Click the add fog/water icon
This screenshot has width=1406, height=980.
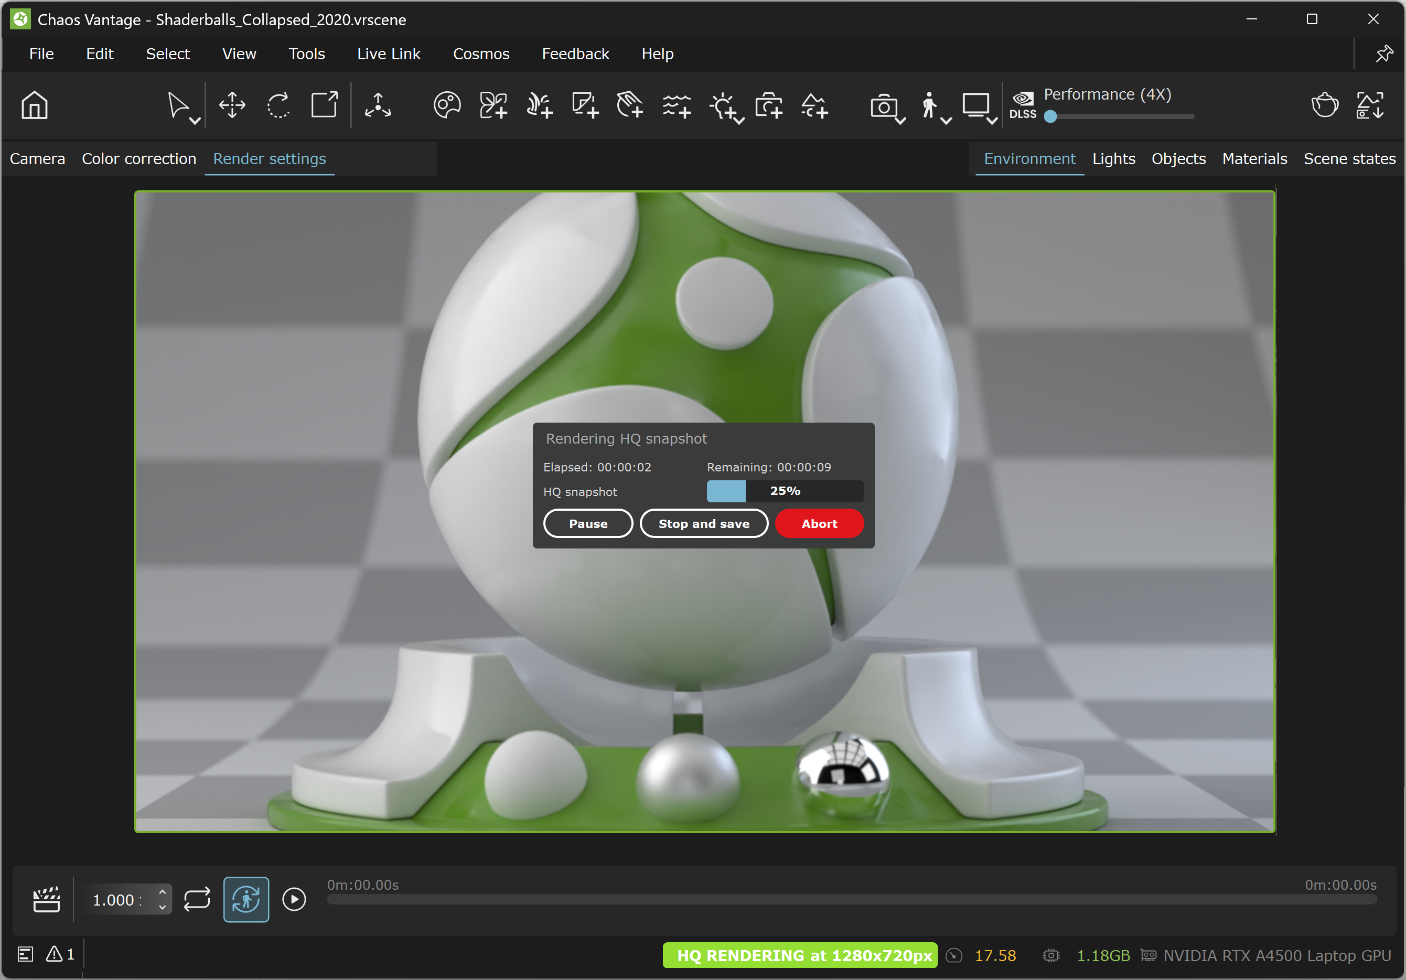pyautogui.click(x=677, y=105)
